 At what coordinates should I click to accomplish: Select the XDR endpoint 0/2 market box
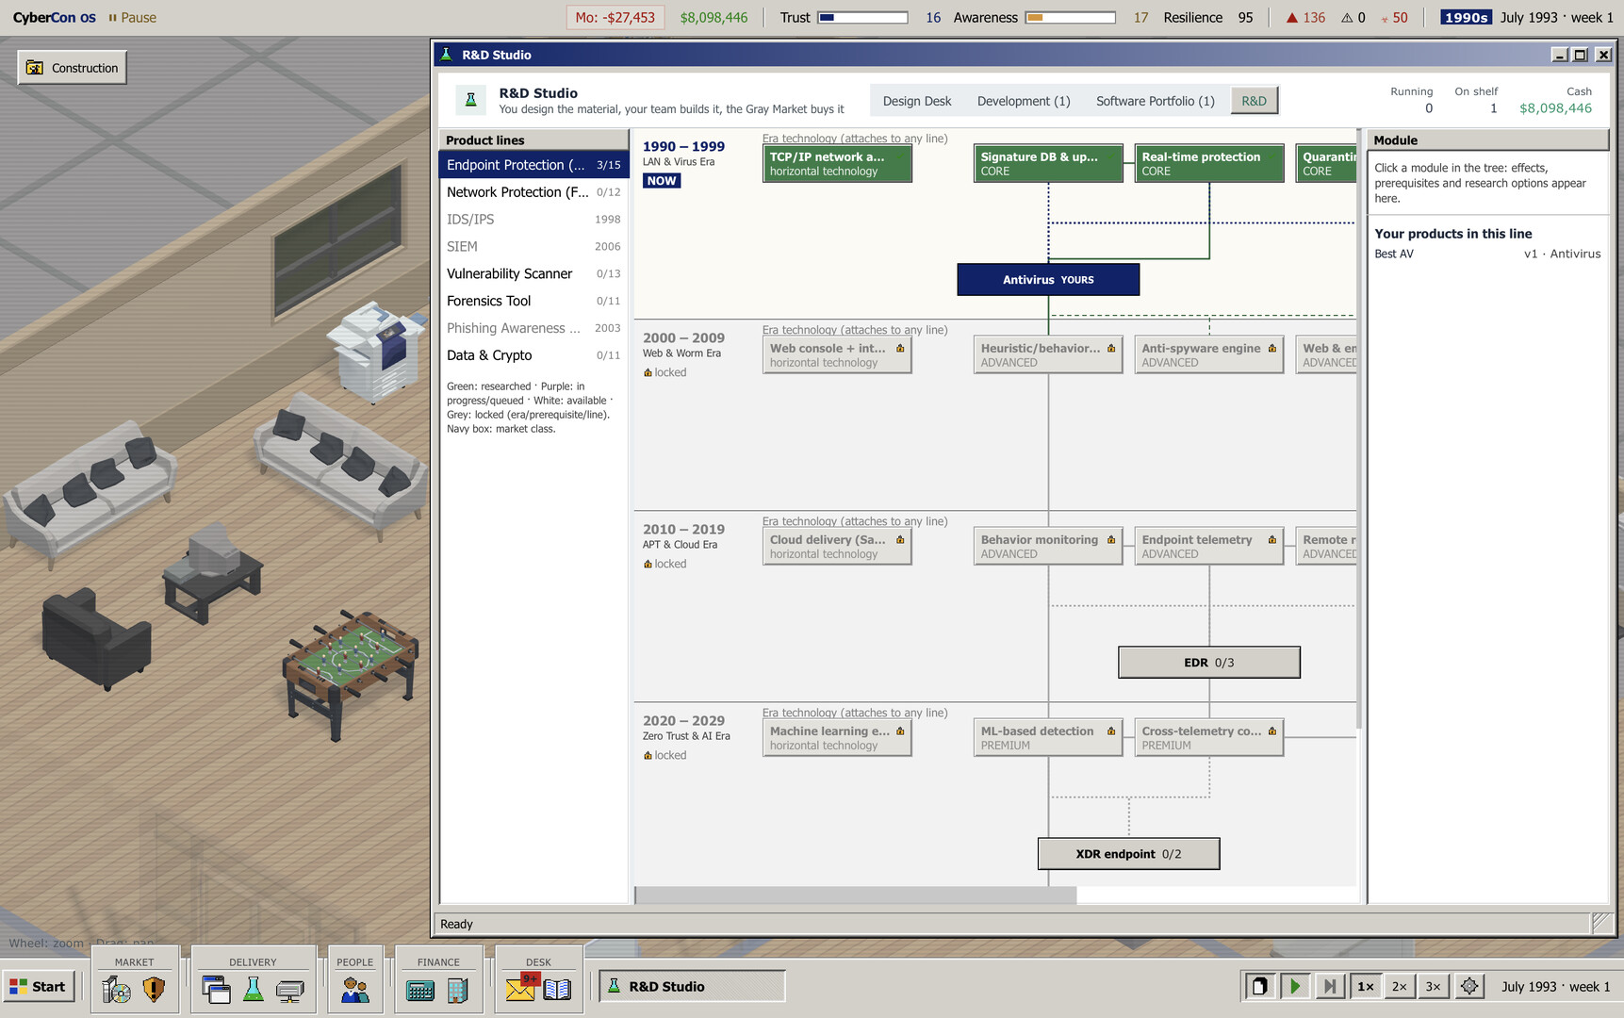(1128, 854)
